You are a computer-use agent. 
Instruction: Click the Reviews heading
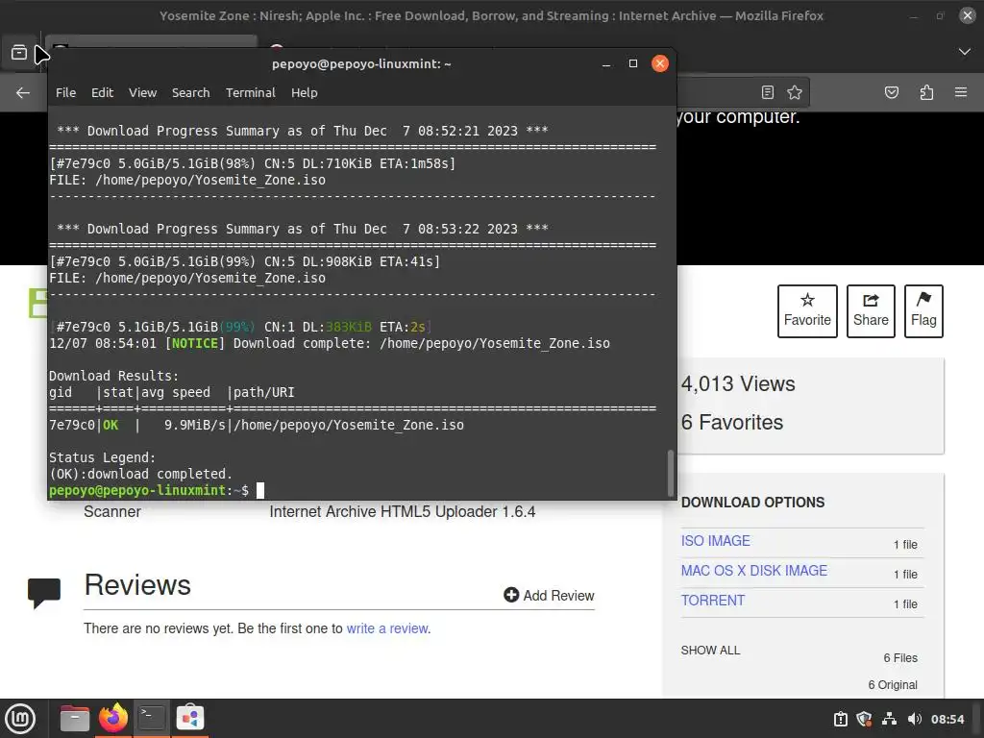[137, 585]
